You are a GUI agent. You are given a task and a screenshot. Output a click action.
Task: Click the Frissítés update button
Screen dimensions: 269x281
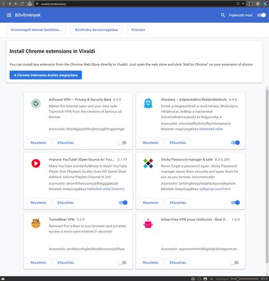click(x=138, y=30)
